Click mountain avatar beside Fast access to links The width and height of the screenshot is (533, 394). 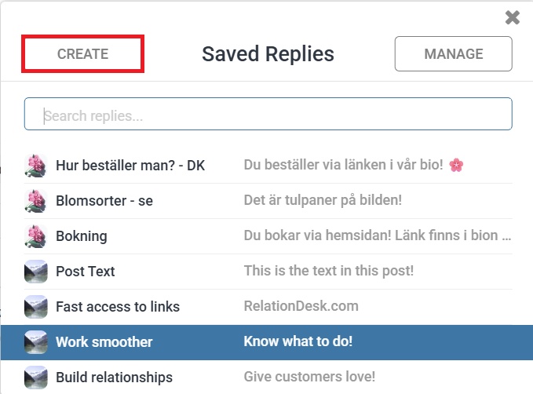[x=35, y=307]
